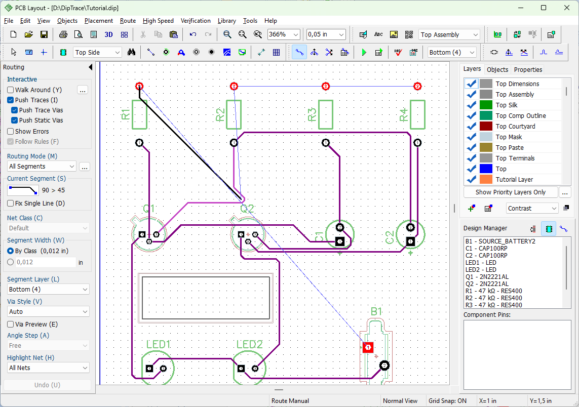The width and height of the screenshot is (579, 407).
Task: Open the Contrast display mode dropdown
Action: tap(554, 209)
